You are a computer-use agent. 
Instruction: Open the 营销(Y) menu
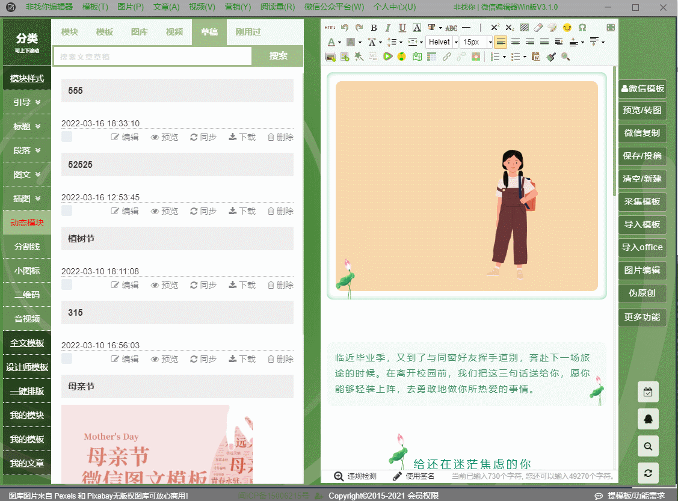pyautogui.click(x=238, y=7)
